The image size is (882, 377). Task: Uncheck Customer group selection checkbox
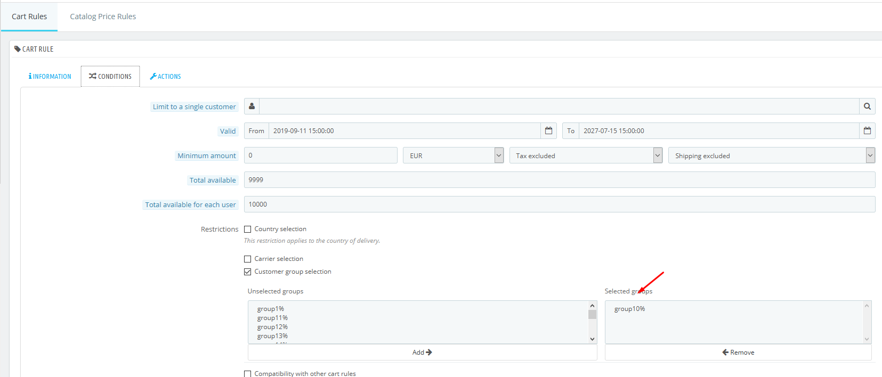247,272
